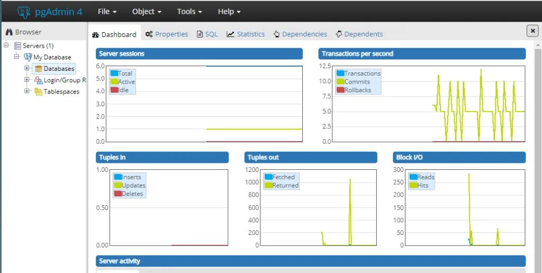Select My Database in the browser tree

coord(52,57)
